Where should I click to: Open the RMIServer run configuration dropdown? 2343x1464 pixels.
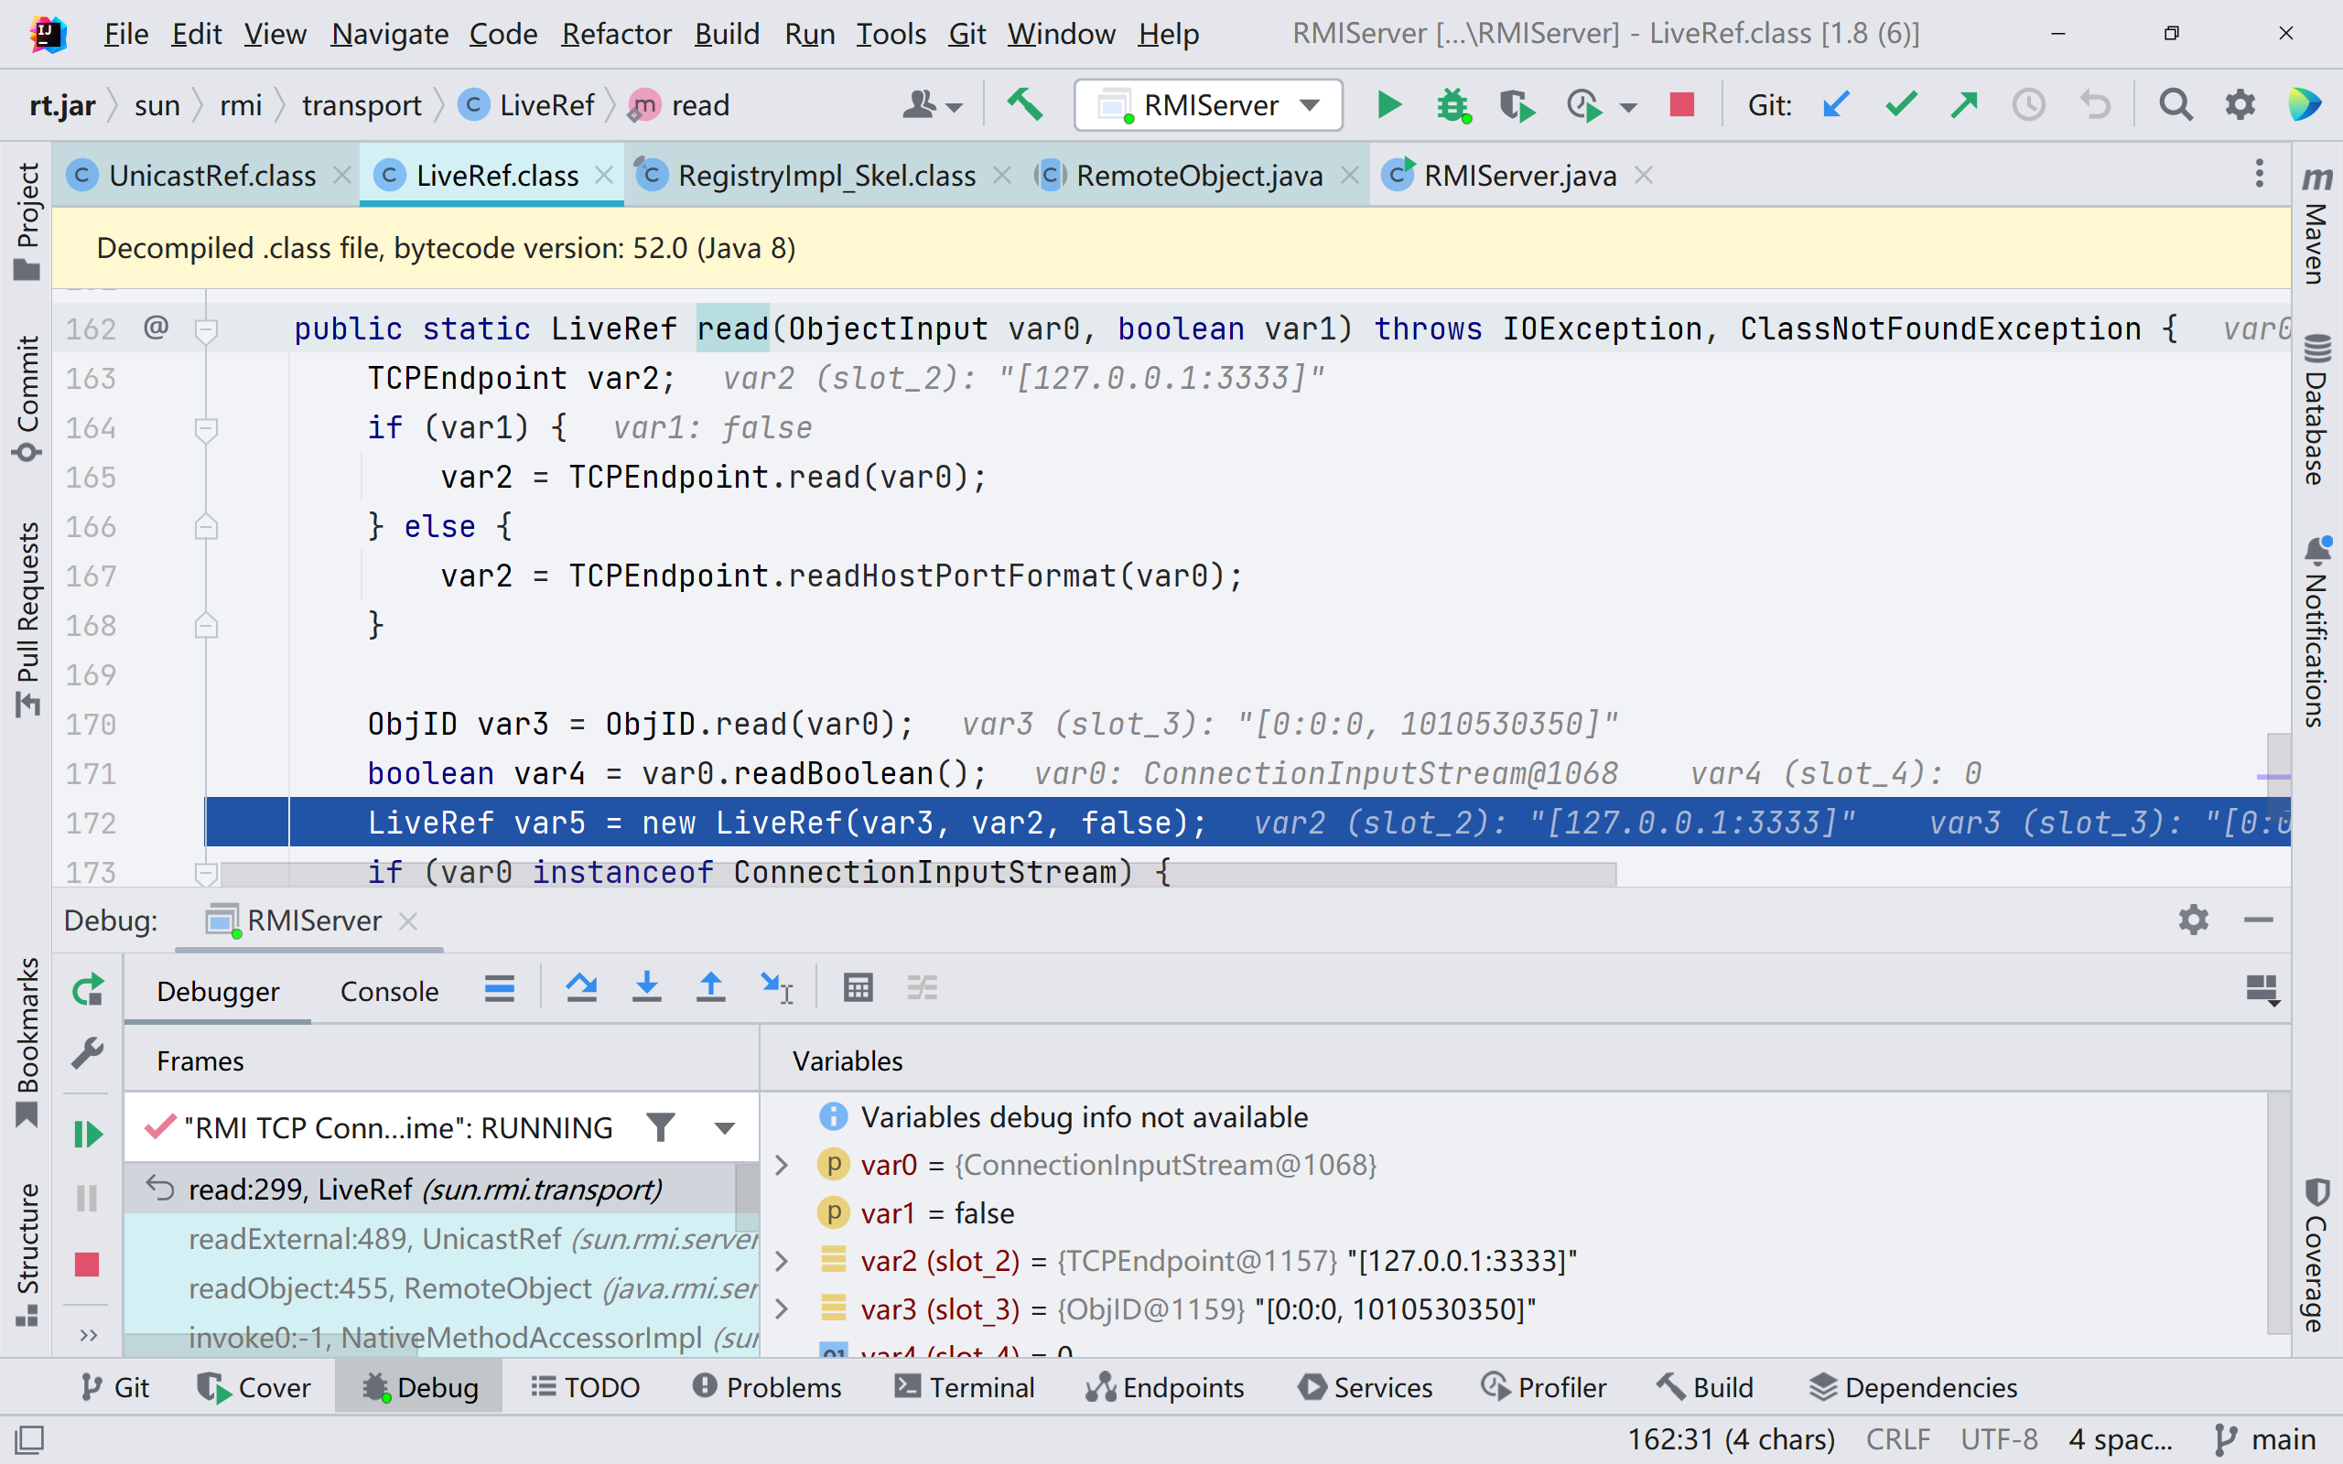tap(1209, 104)
